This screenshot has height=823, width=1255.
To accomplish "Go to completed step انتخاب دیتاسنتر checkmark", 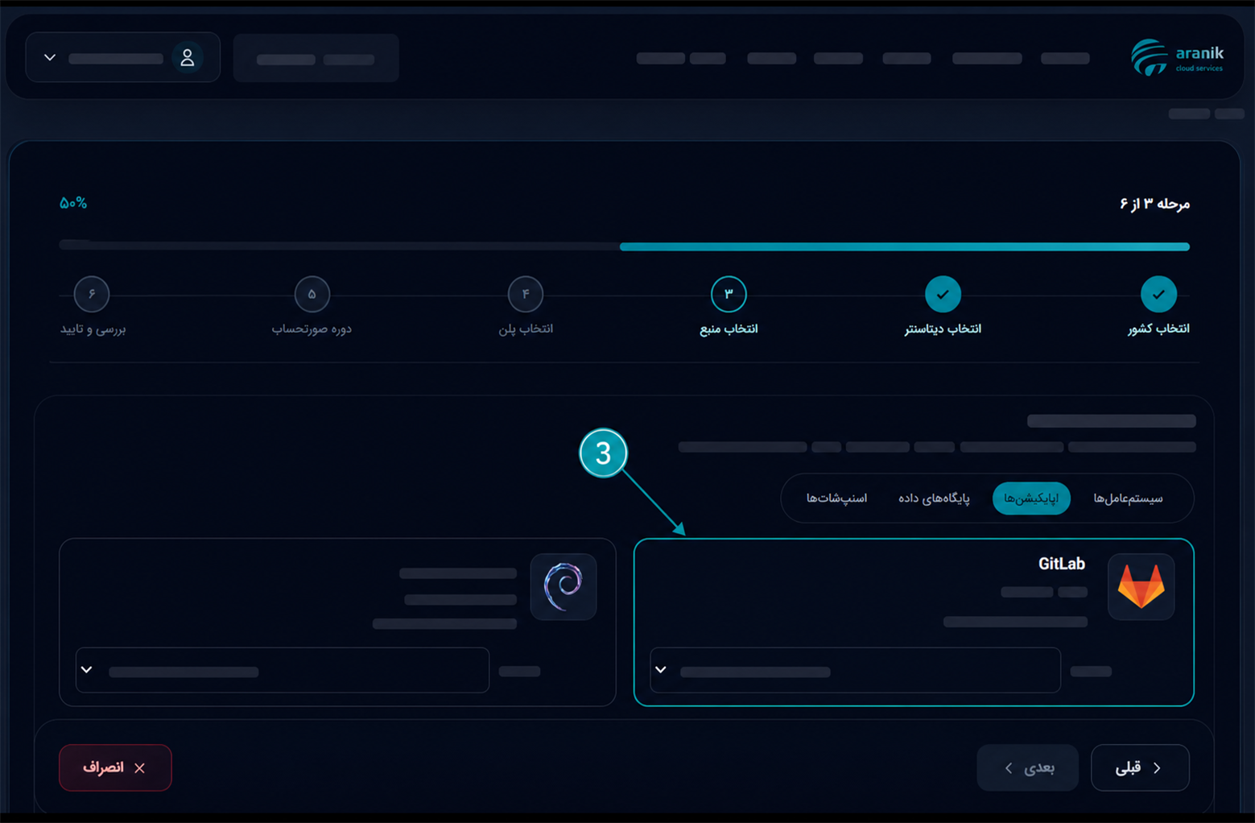I will click(x=943, y=295).
